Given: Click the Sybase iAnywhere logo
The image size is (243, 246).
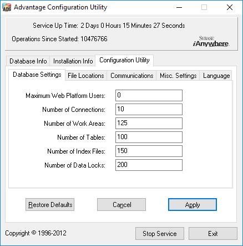Looking at the screenshot, I should click(211, 42).
